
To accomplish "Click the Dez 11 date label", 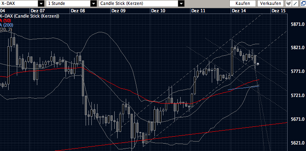I will tap(199, 11).
